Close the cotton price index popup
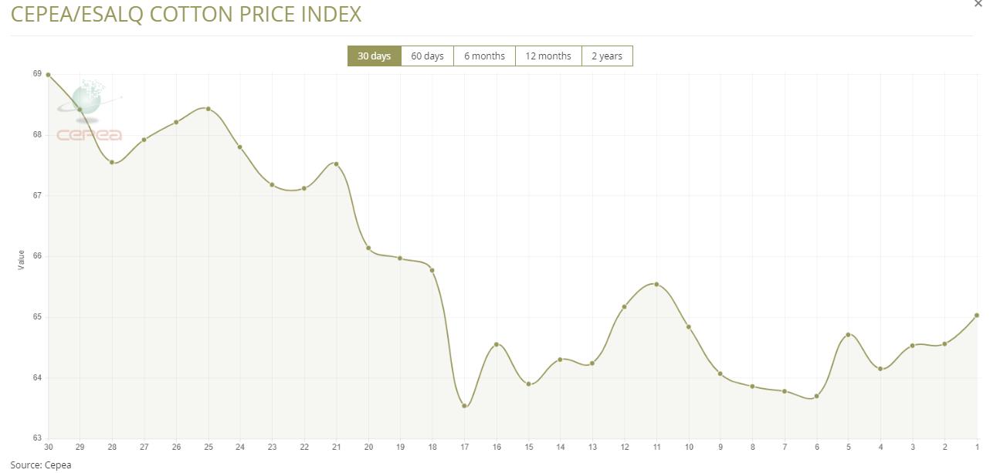 point(979,5)
